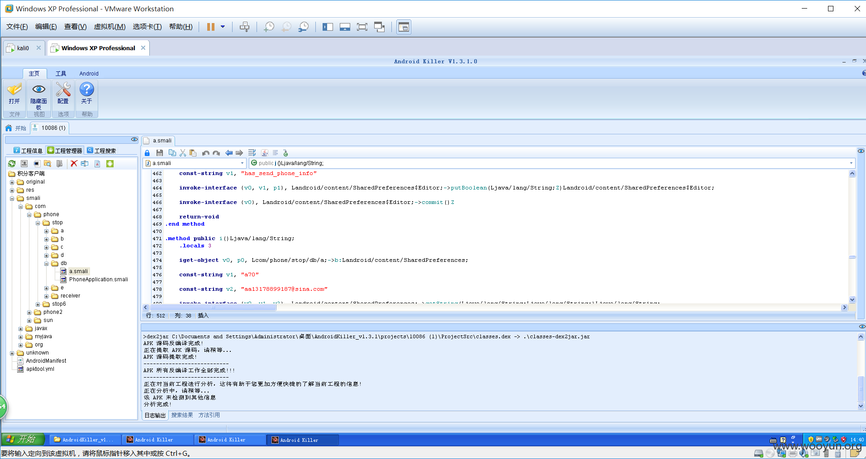Image resolution: width=866 pixels, height=459 pixels.
Task: Expand the original folder
Action: pyautogui.click(x=12, y=182)
